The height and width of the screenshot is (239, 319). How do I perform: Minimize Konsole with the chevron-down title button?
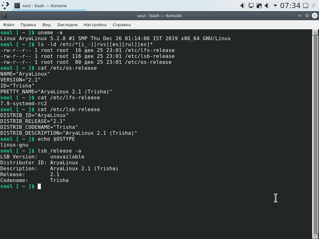coord(299,16)
